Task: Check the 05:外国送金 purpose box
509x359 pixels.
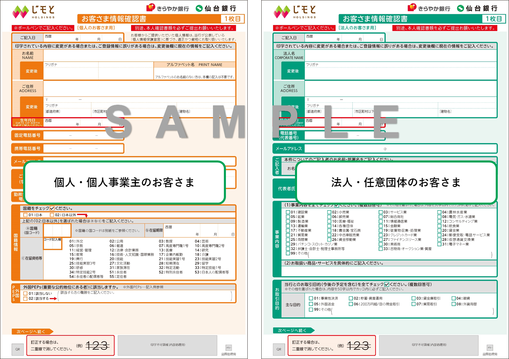Action: coord(311,304)
